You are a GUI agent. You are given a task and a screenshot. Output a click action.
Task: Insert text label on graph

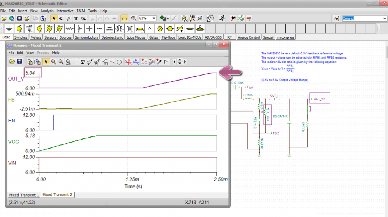(82, 62)
